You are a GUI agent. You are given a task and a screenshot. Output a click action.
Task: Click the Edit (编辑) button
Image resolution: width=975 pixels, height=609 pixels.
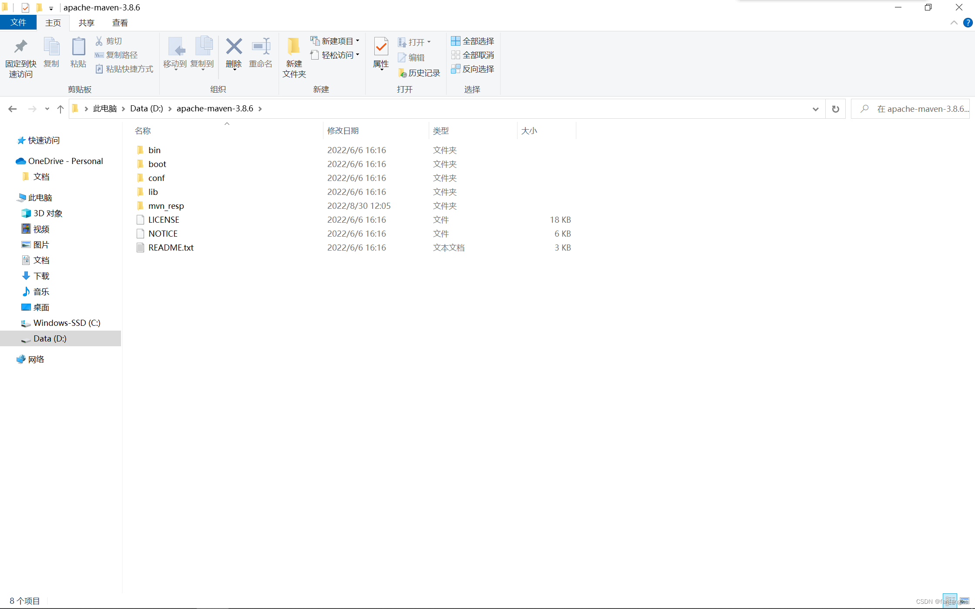click(x=411, y=57)
